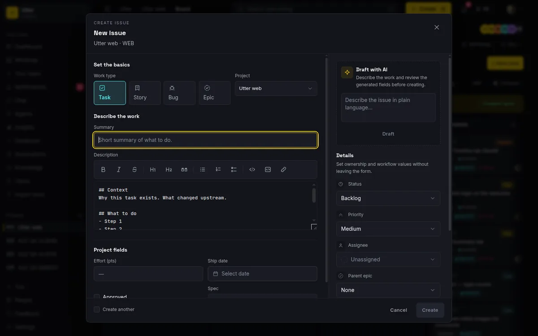Click the description editor vertical scrollbar

[x=314, y=195]
